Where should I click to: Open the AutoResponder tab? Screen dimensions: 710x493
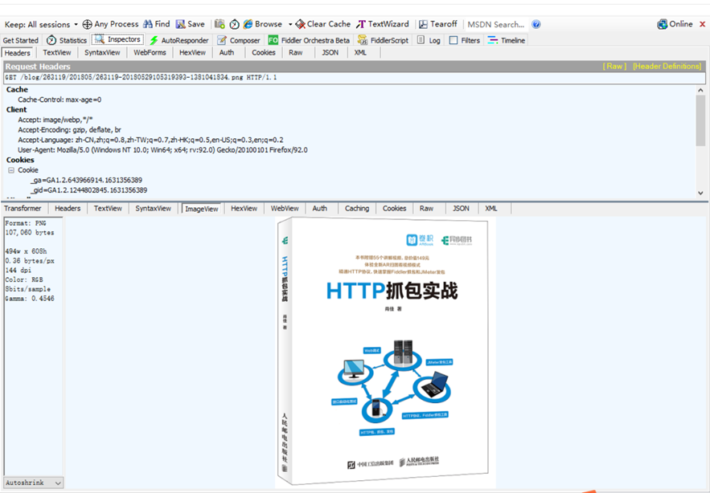pyautogui.click(x=179, y=40)
